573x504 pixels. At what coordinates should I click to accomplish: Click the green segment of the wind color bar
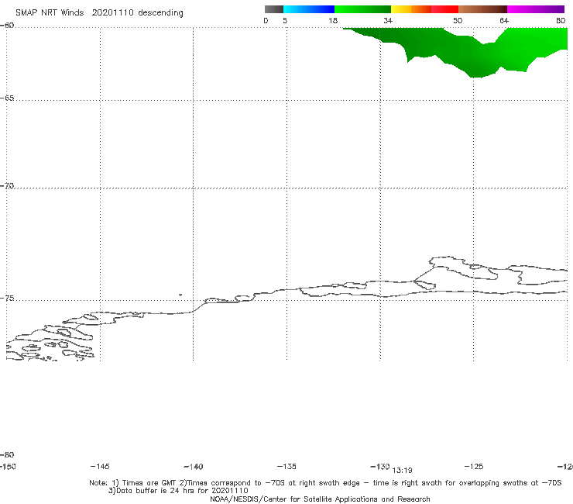coord(362,9)
